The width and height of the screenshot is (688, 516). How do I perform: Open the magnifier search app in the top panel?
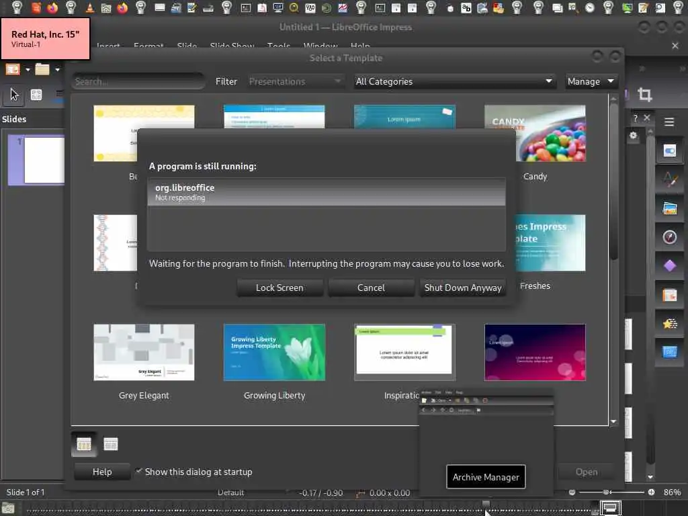click(294, 7)
